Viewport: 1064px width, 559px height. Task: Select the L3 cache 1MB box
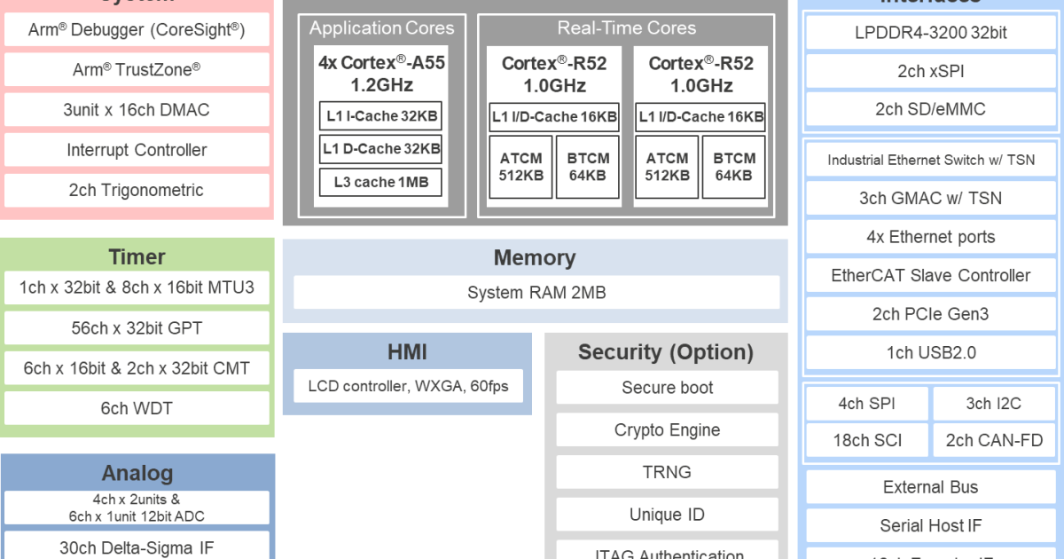[381, 182]
